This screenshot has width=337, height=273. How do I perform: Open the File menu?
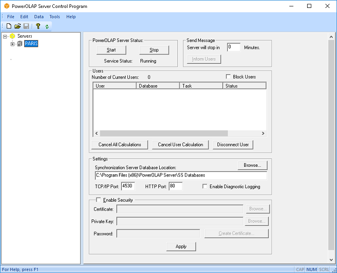pyautogui.click(x=11, y=17)
